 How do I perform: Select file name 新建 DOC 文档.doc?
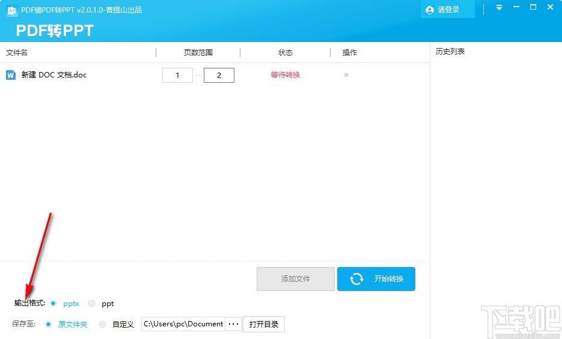click(x=53, y=75)
